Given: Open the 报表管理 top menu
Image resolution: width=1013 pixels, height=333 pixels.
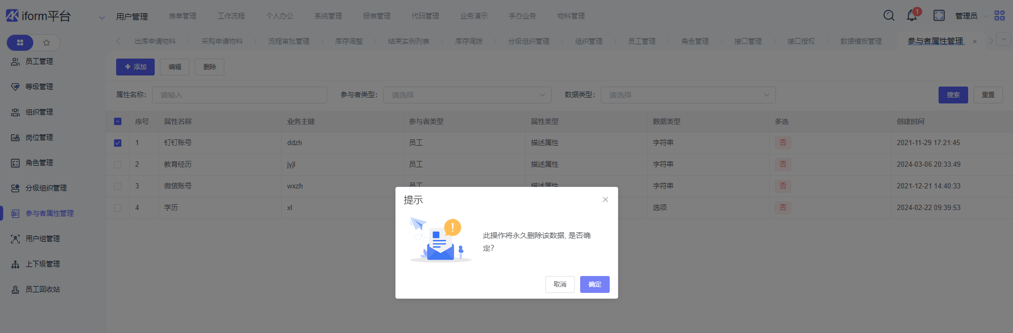Looking at the screenshot, I should coord(377,16).
